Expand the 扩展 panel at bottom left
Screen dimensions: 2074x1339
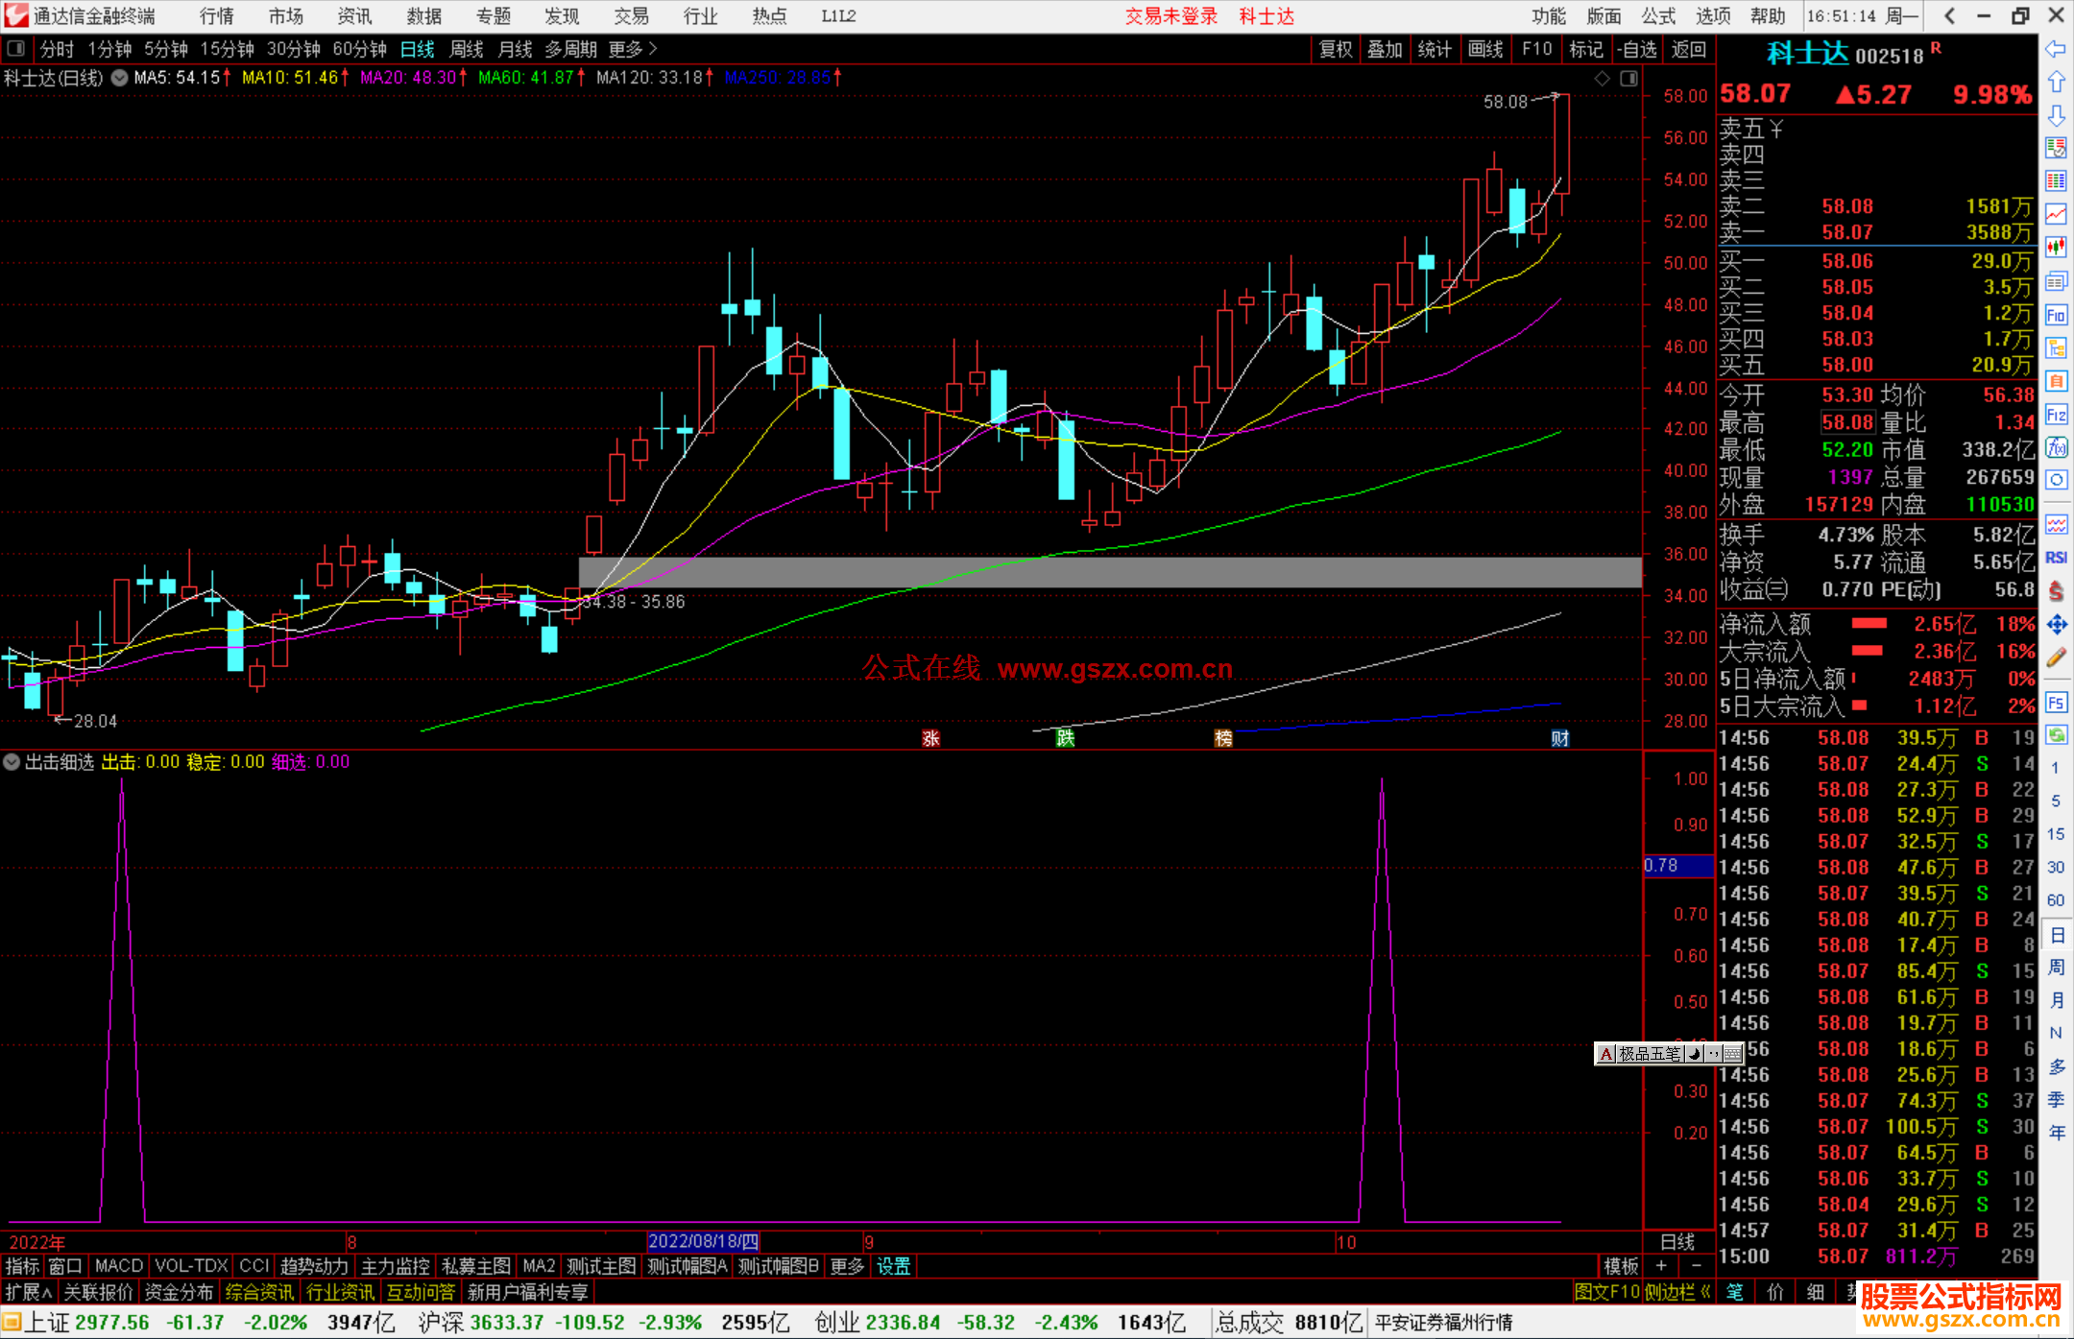tap(28, 1292)
